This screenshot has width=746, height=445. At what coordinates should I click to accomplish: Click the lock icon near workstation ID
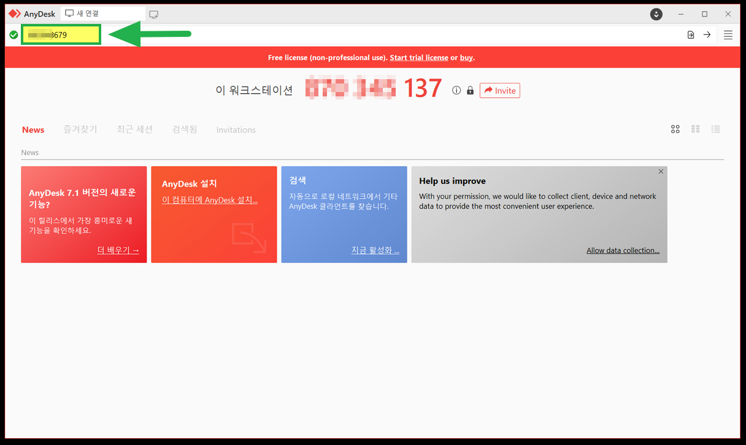[470, 90]
